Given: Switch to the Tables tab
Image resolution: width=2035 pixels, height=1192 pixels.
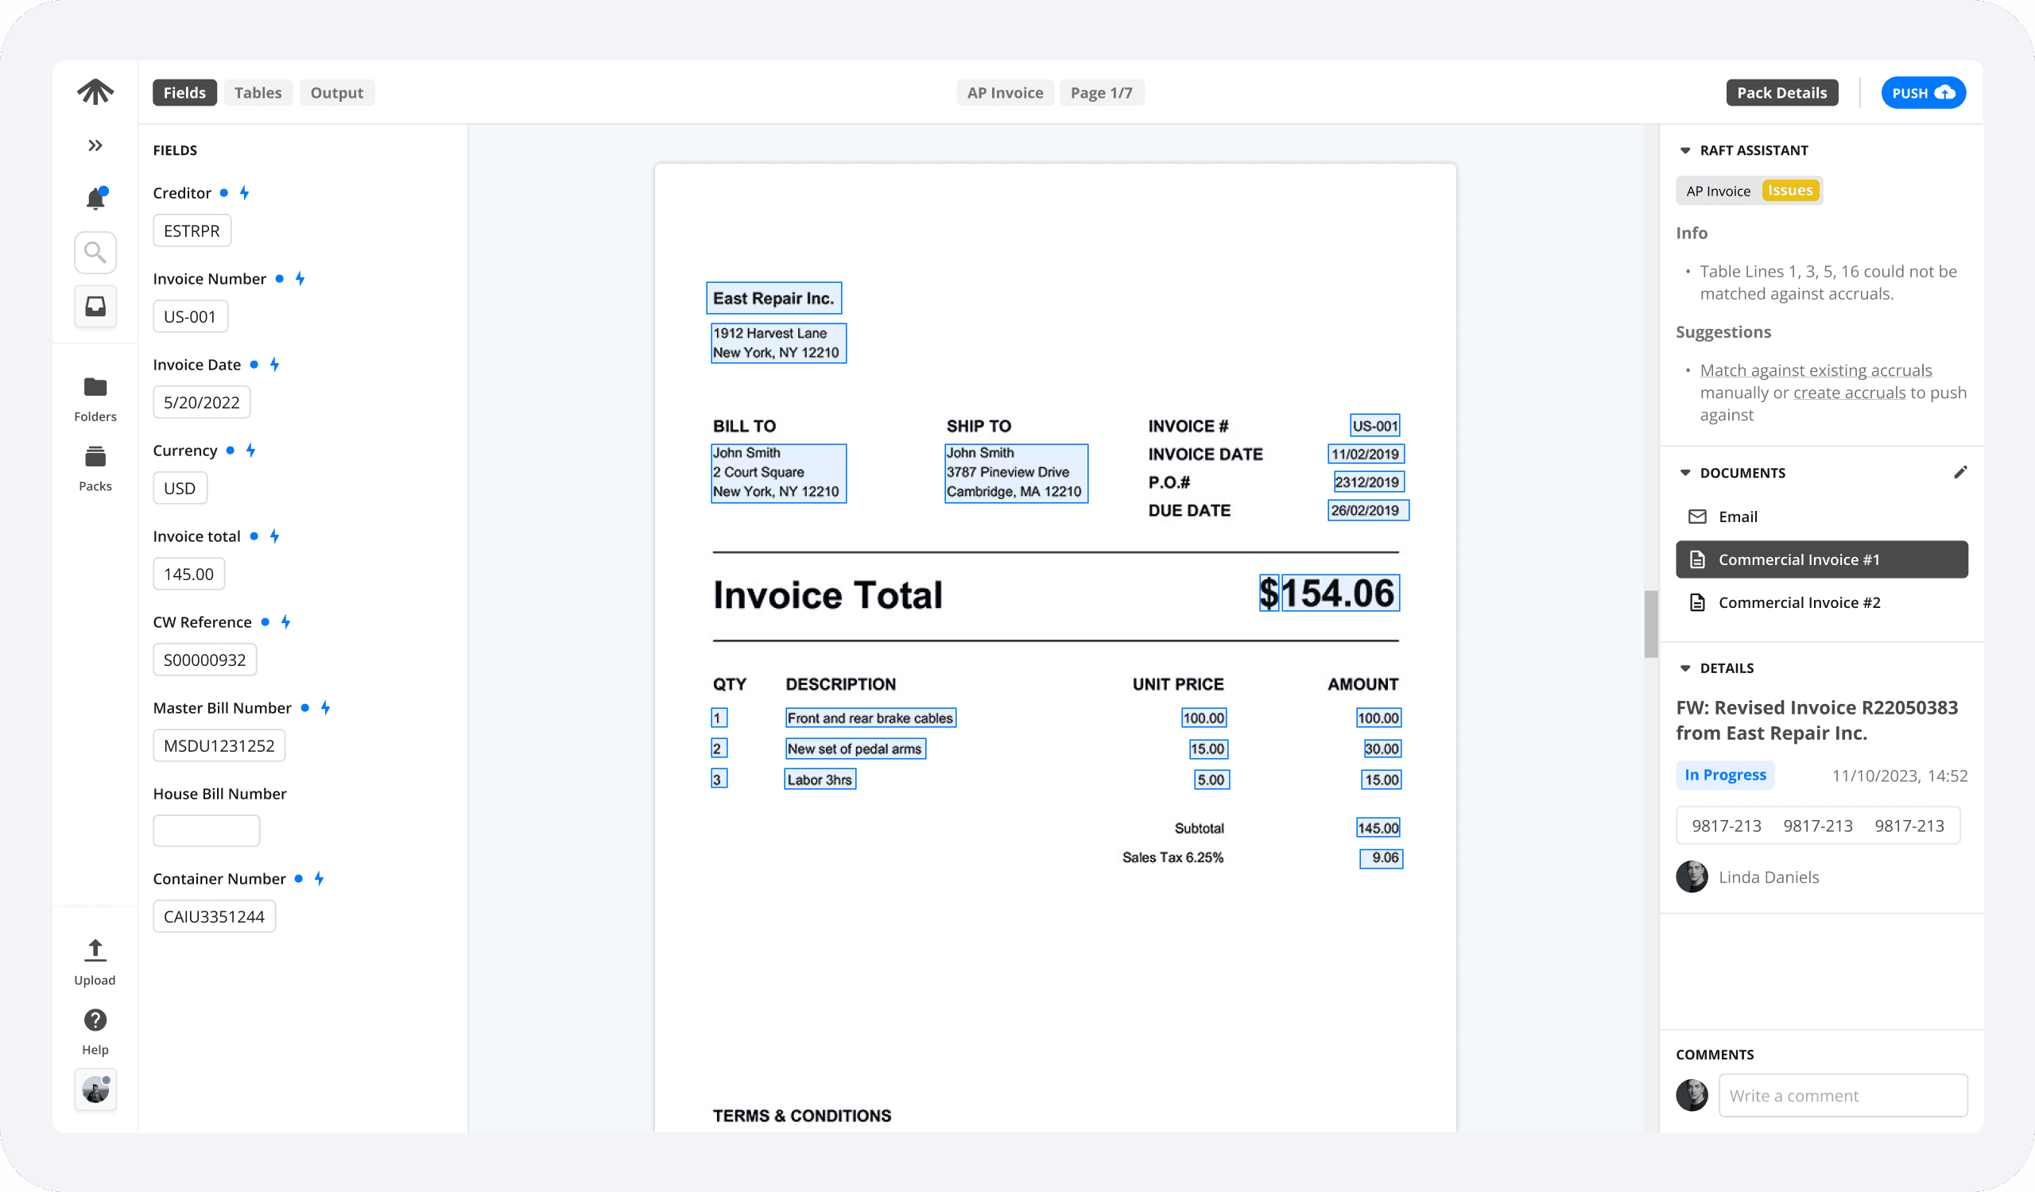Looking at the screenshot, I should point(258,93).
